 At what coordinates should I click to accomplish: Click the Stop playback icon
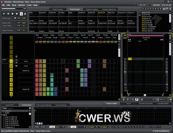[x=13, y=13]
